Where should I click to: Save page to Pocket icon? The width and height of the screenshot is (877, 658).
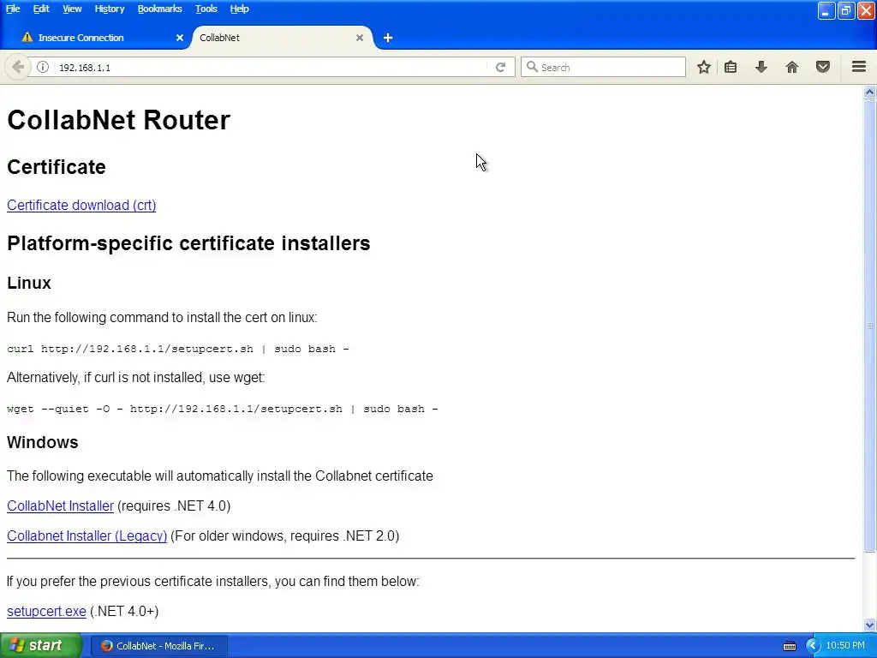[823, 67]
